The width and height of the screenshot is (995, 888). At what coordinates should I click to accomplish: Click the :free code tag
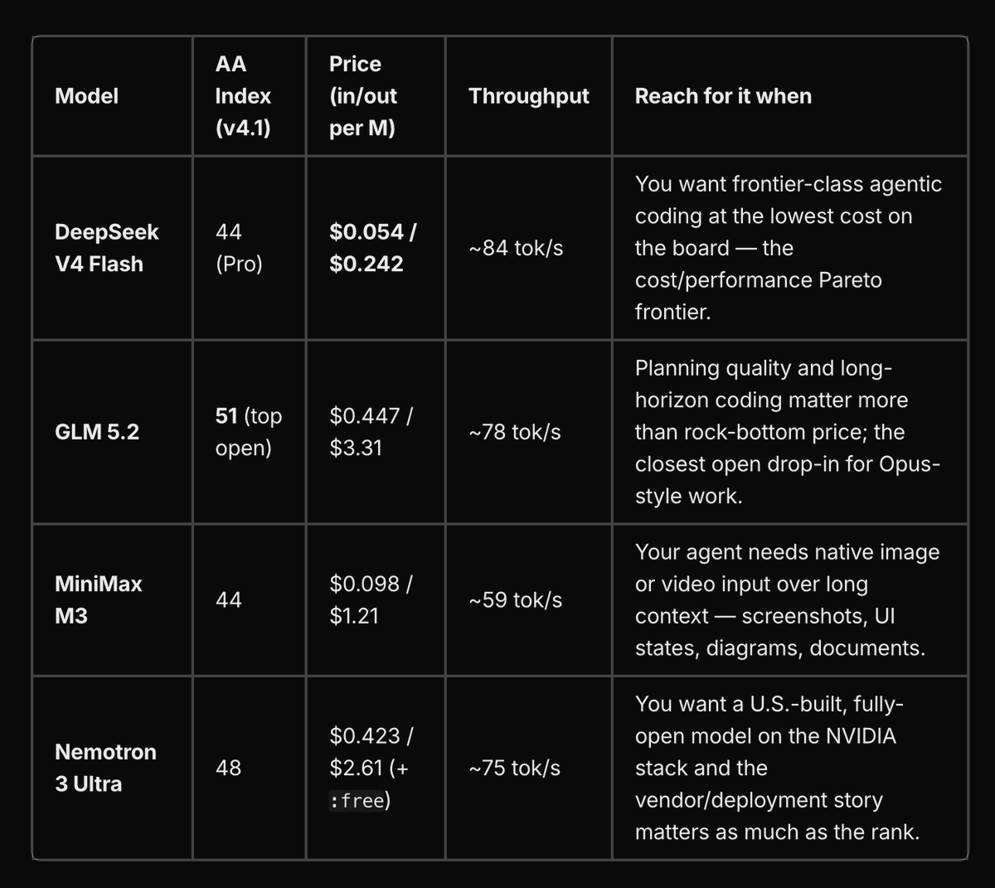pyautogui.click(x=357, y=800)
